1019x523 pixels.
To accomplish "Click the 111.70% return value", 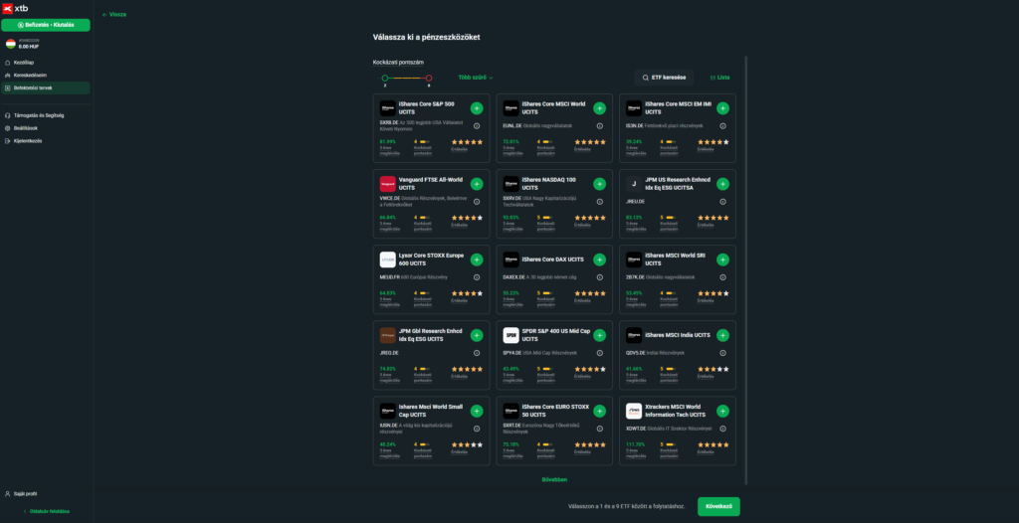I will 636,444.
